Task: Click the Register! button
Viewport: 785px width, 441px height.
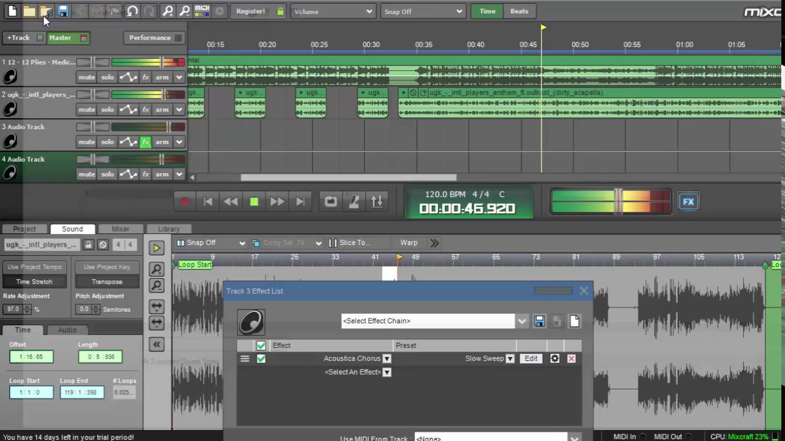Action: click(251, 11)
